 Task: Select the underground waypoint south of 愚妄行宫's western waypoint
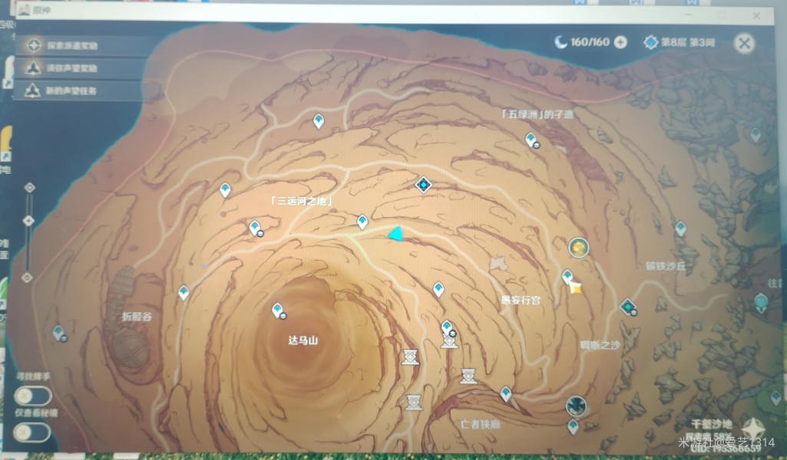point(448,329)
